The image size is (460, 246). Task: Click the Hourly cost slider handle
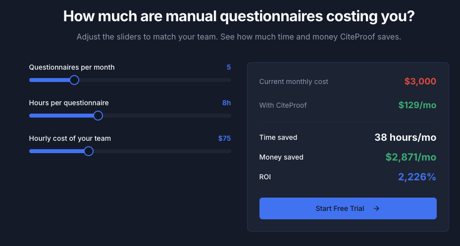pos(89,151)
